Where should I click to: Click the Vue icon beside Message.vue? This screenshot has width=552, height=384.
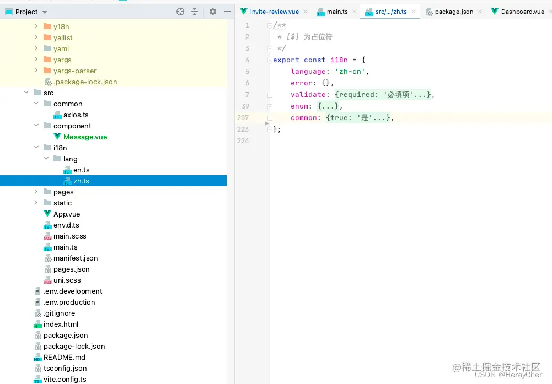pos(57,137)
